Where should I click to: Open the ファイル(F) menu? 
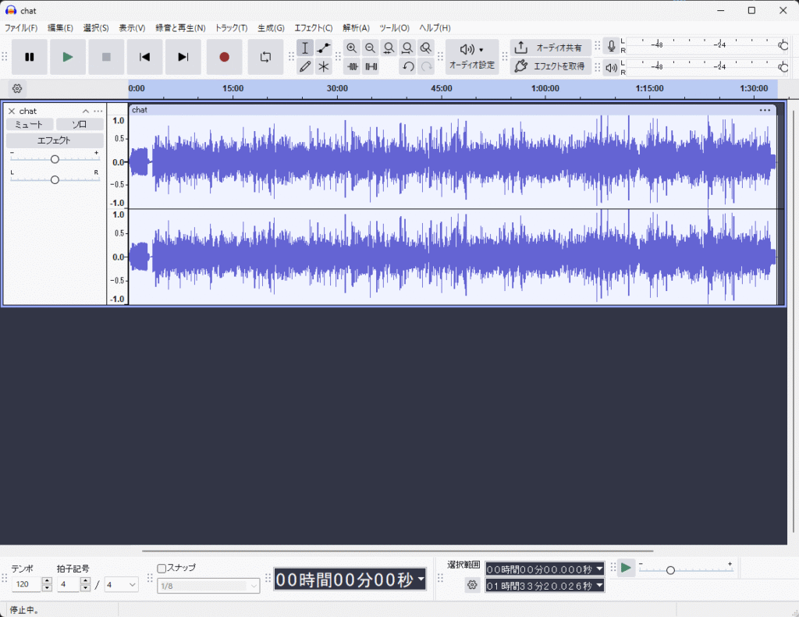point(21,28)
